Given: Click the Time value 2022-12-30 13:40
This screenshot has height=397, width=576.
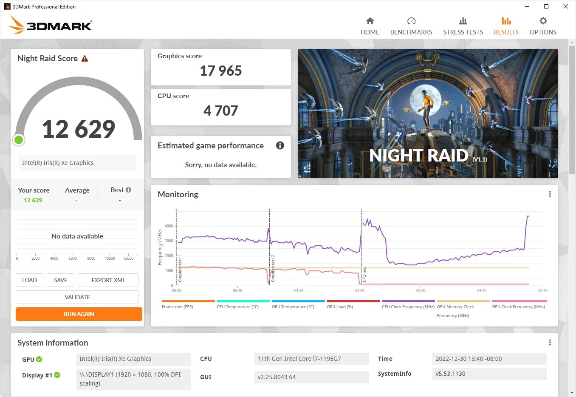Looking at the screenshot, I should point(489,359).
